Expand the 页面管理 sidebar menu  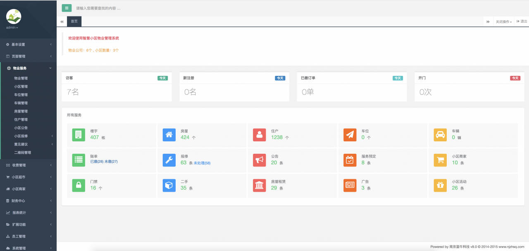28,56
